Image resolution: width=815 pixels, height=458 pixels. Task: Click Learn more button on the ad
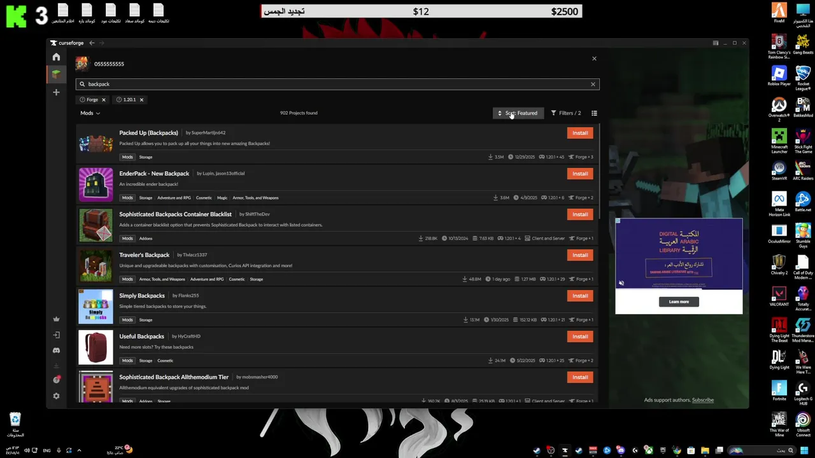click(679, 302)
